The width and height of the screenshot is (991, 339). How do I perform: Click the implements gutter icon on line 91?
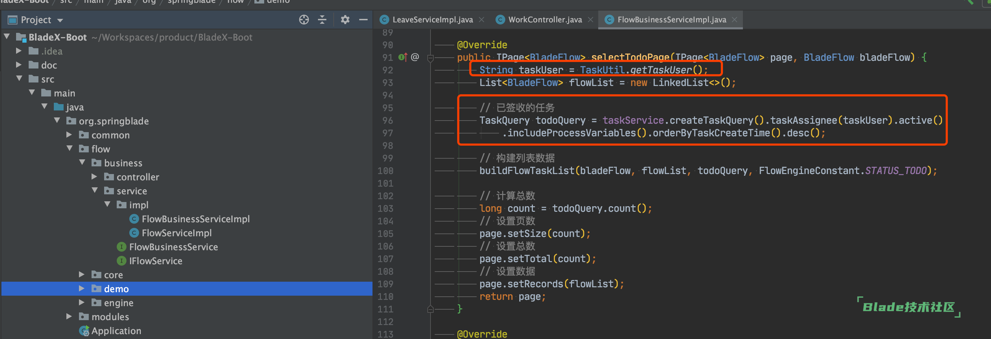403,57
